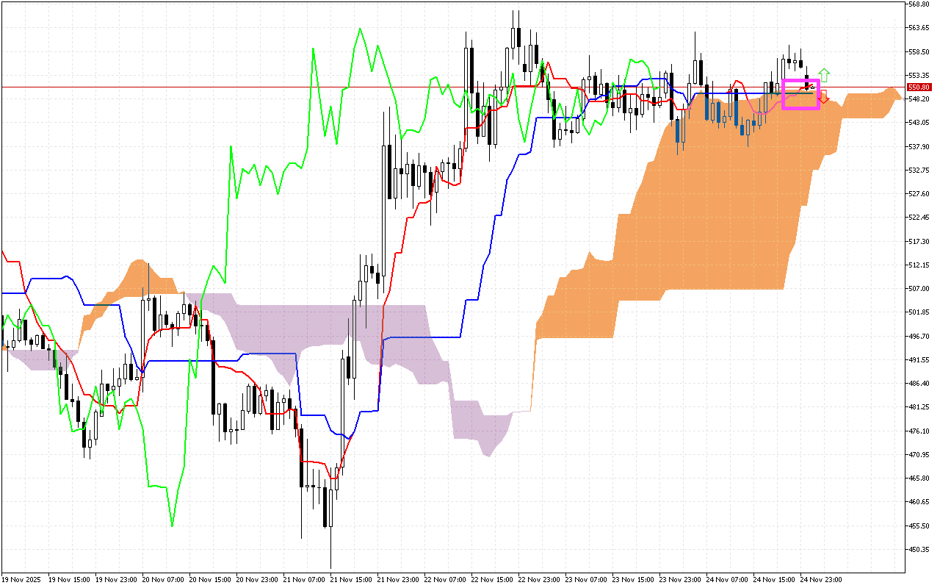Click the small orange cloud near 512.15
940x588 pixels.
[x=138, y=267]
